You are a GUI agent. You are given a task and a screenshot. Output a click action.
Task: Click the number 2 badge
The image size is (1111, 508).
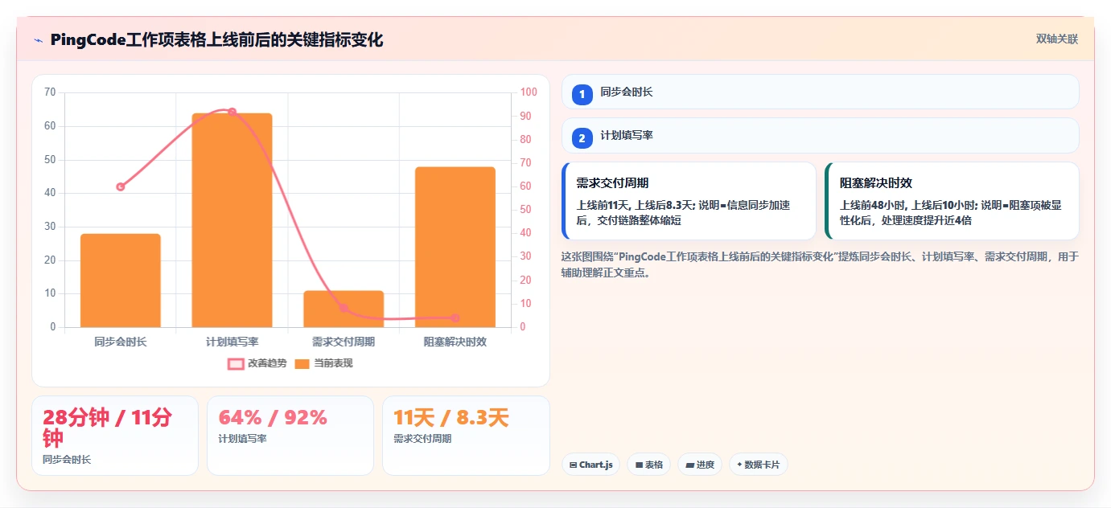pyautogui.click(x=582, y=138)
